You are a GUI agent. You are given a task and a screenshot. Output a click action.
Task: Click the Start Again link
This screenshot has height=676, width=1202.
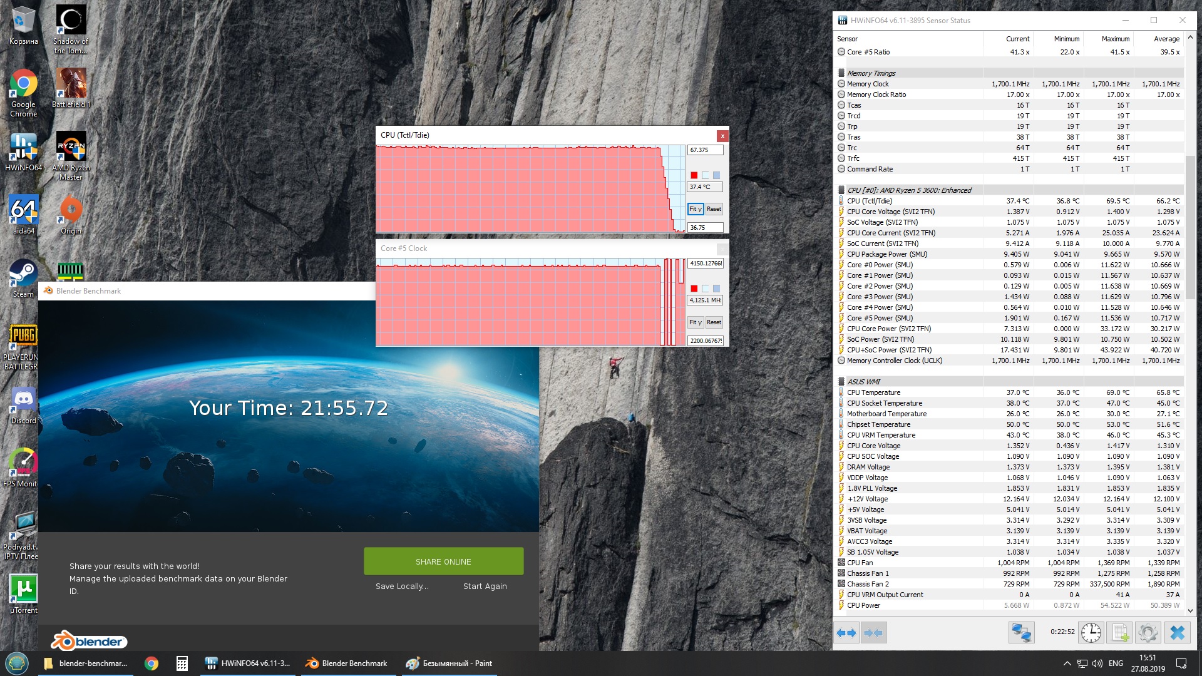(485, 586)
